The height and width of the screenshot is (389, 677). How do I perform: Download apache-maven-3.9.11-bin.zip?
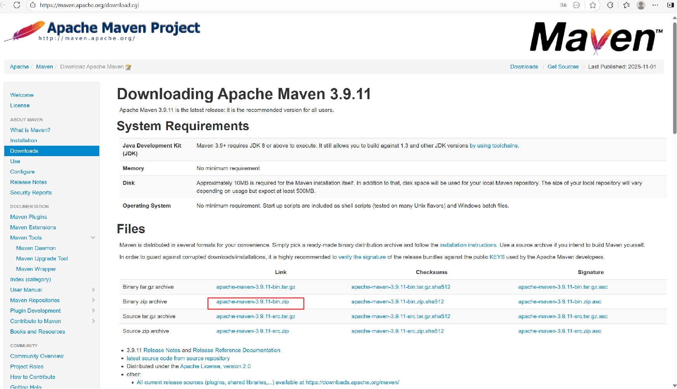[253, 302]
